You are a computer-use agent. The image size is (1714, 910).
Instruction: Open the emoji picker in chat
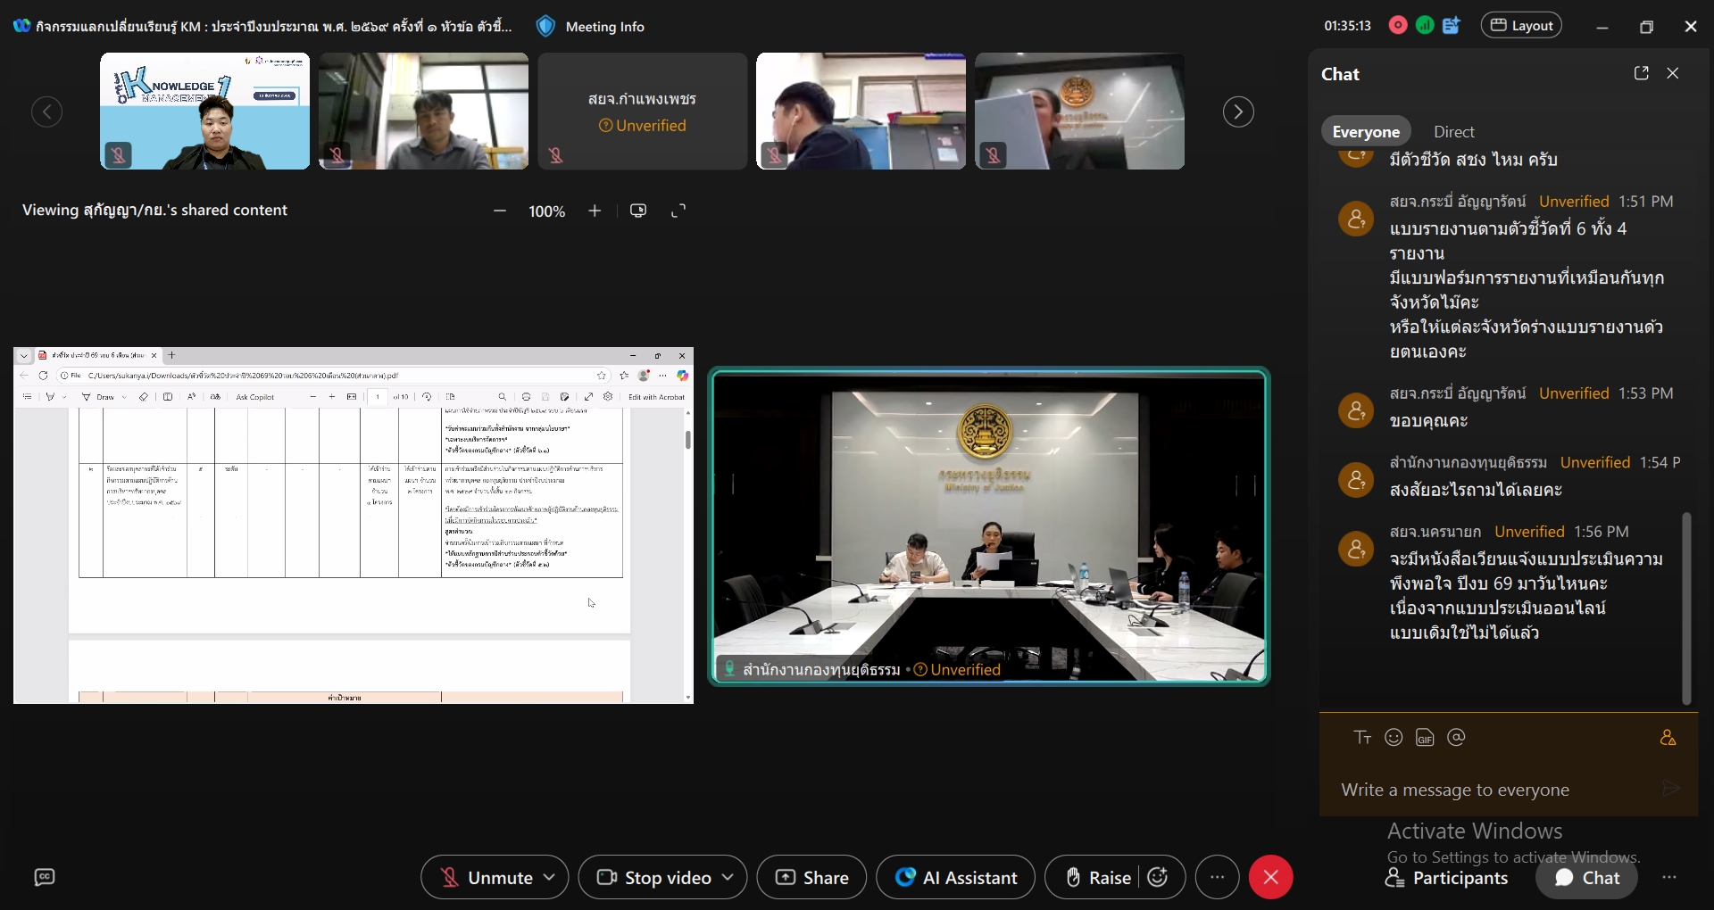point(1394,738)
